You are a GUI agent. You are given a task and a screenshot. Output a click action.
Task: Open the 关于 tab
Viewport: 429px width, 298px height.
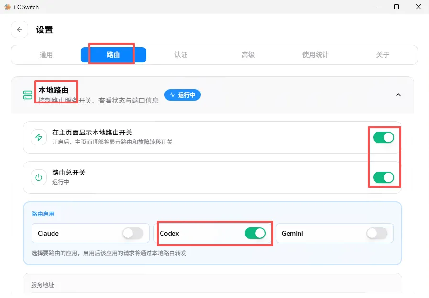[383, 55]
